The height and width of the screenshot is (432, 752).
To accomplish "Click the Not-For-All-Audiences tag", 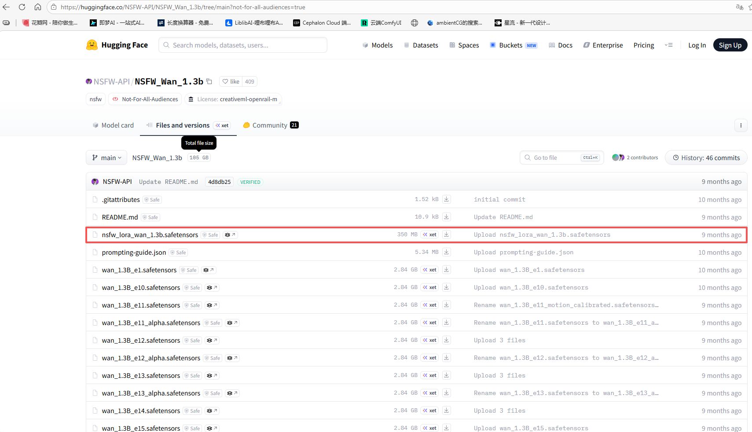I will (x=146, y=99).
